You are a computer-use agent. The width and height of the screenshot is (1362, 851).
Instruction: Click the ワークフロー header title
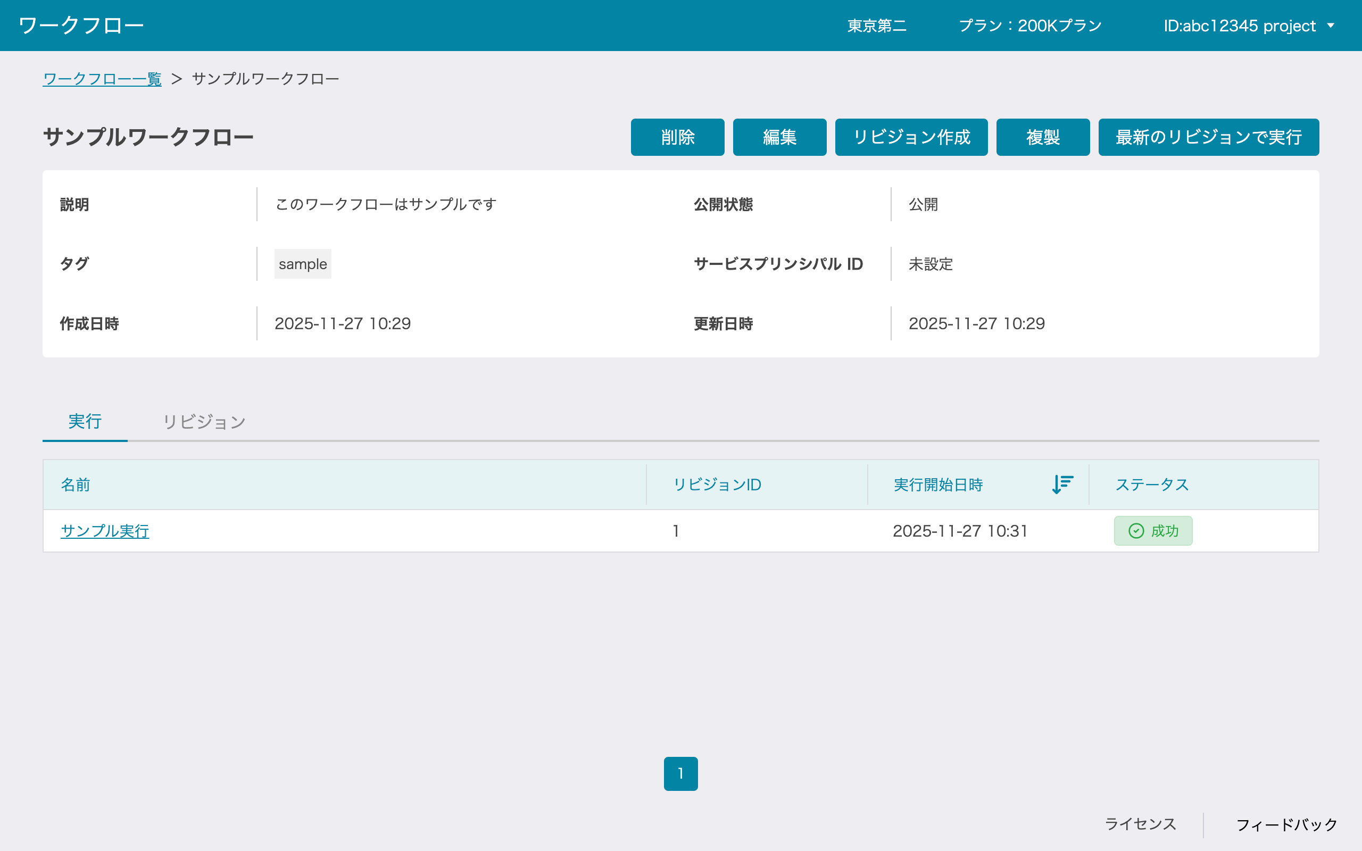81,26
